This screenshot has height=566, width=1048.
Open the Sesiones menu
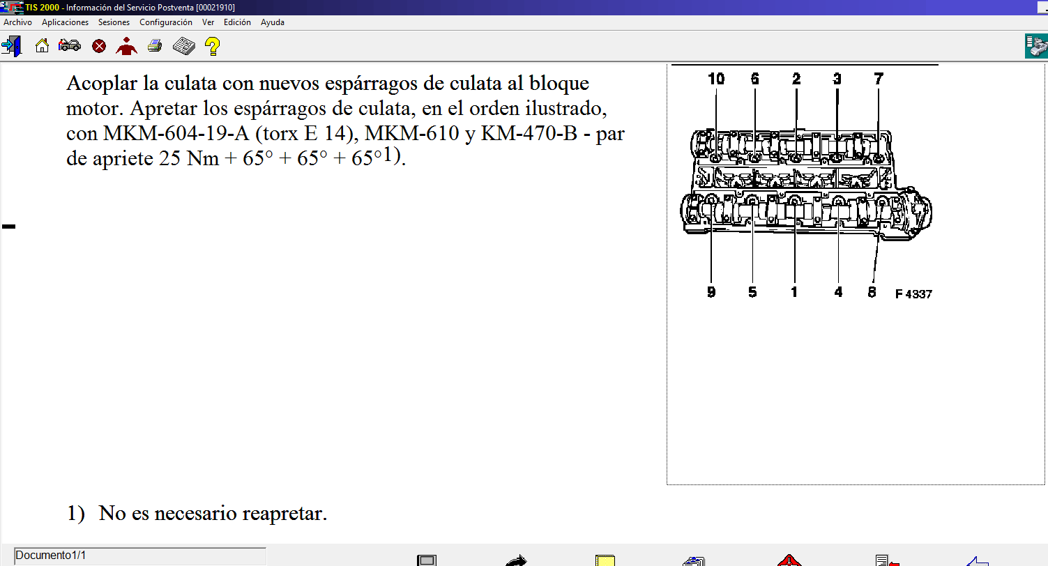coord(114,22)
